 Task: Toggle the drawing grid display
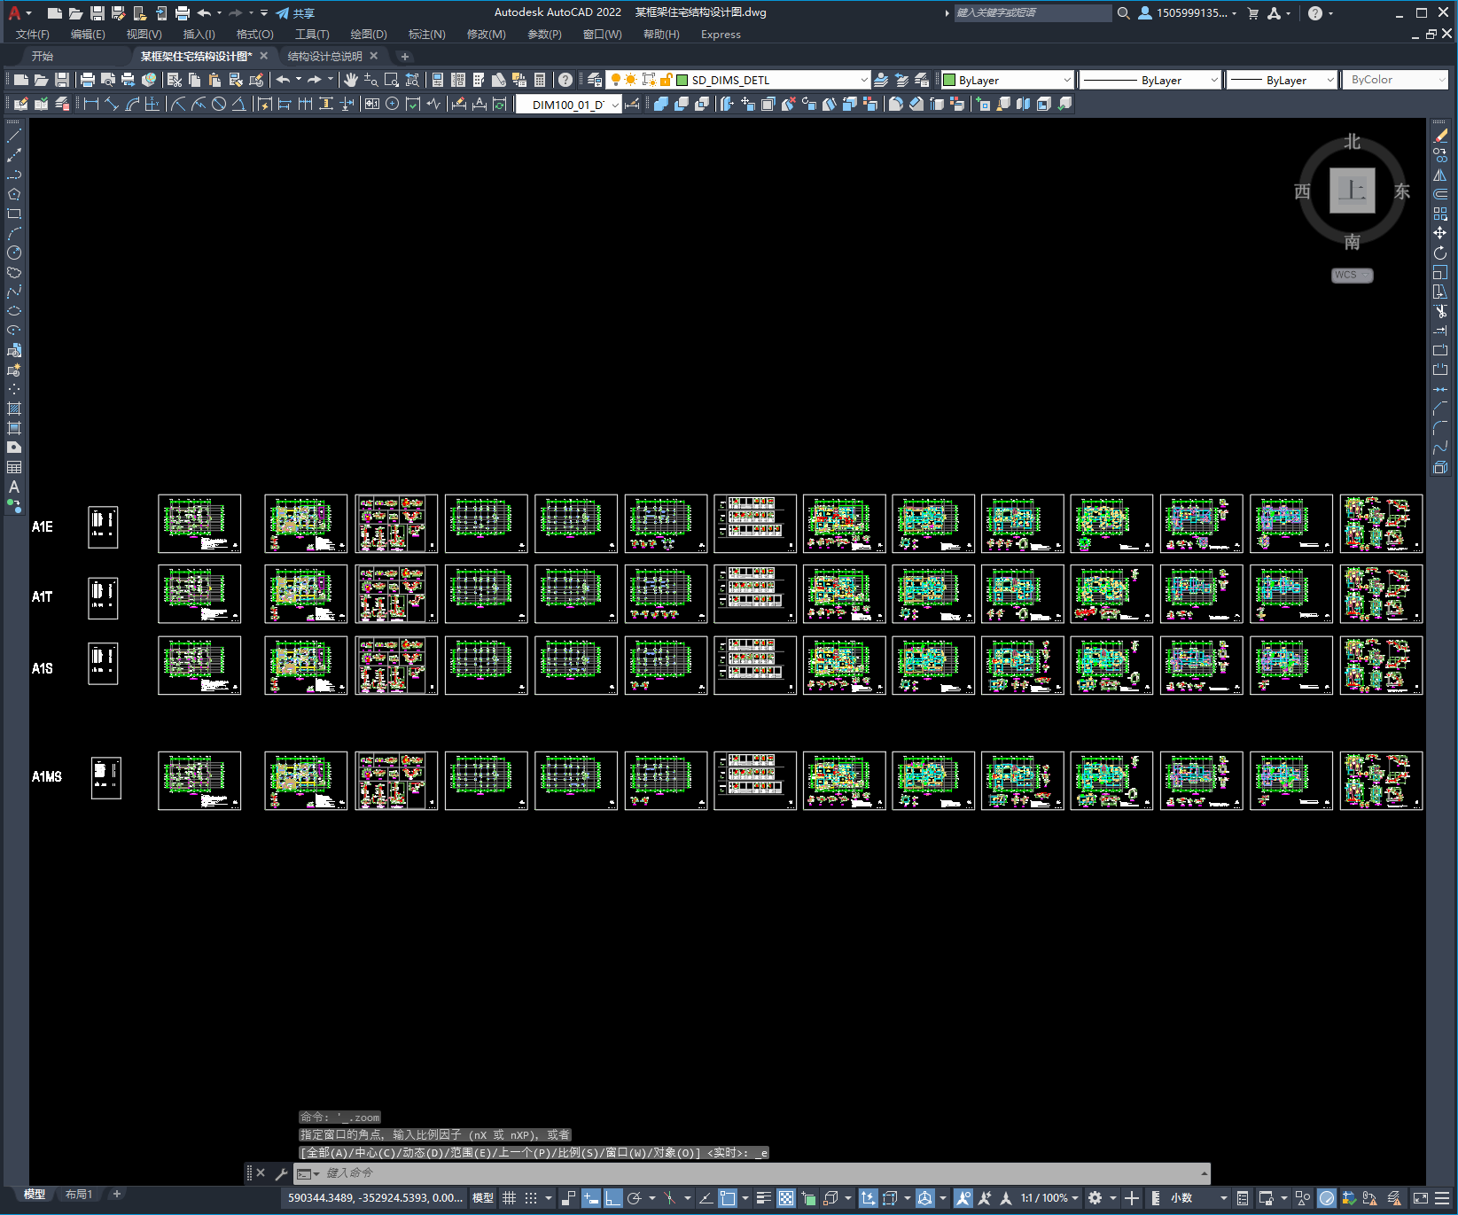point(510,1198)
